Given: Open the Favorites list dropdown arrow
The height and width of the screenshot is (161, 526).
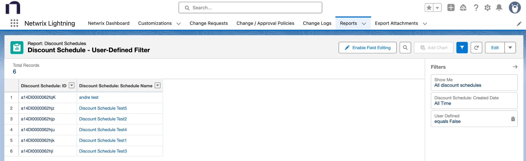Looking at the screenshot, I should [x=437, y=8].
